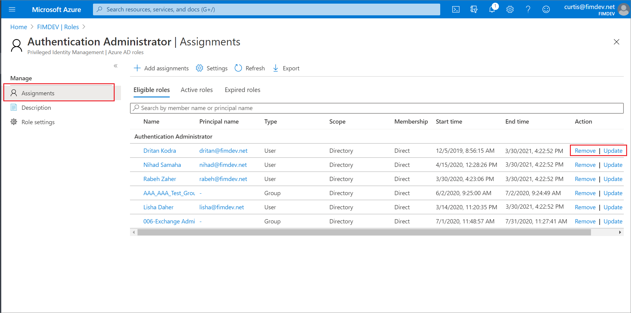631x313 pixels.
Task: Open nihad@fimdev.net principal link
Action: (223, 165)
